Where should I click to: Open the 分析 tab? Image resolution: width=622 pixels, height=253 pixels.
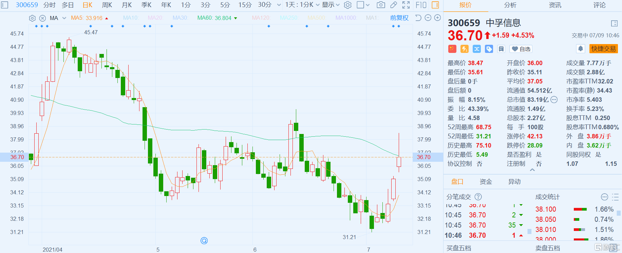tap(510, 5)
